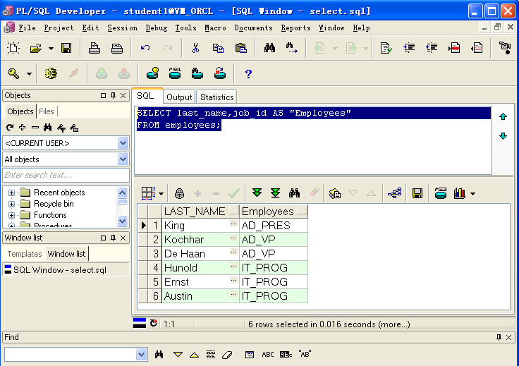This screenshot has height=366, width=519.
Task: Toggle the ABC case sensitive option
Action: tap(268, 355)
